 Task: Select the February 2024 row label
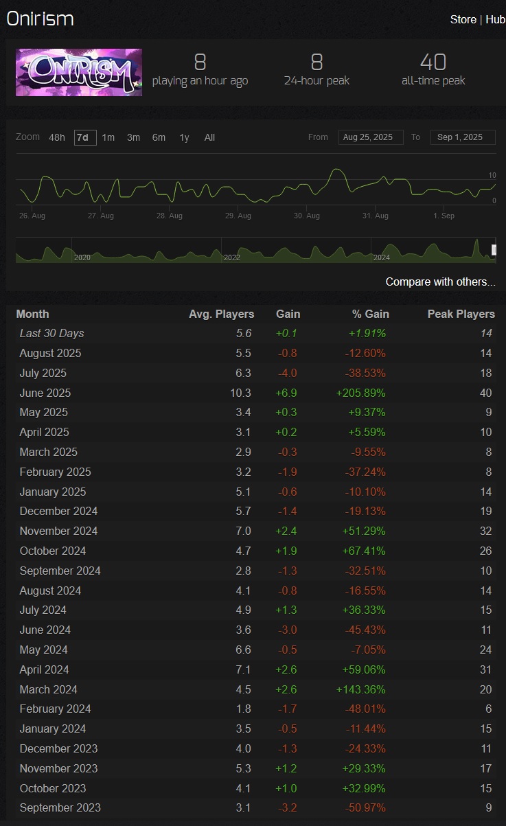(x=55, y=709)
